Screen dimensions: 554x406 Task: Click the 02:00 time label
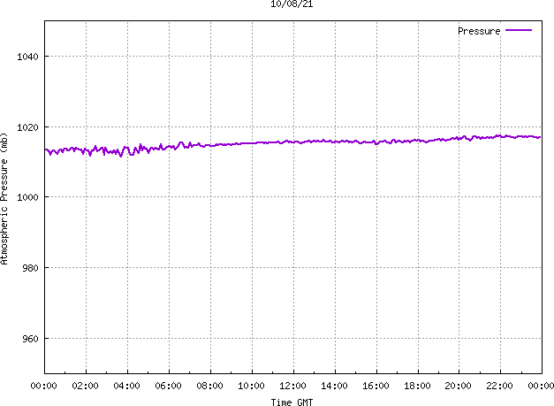(85, 386)
